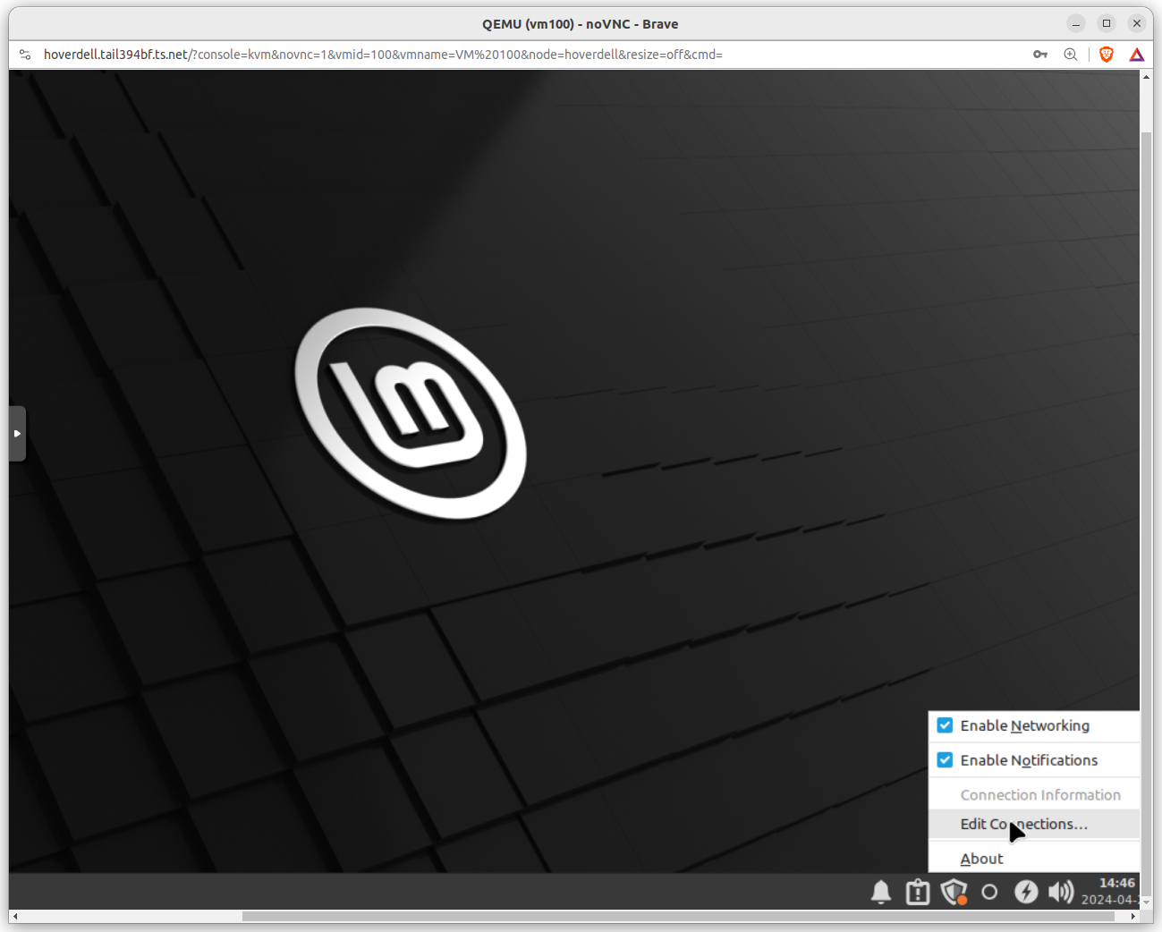Open the notifications bell in the tray
Screen dimensions: 1162x932
coord(881,892)
